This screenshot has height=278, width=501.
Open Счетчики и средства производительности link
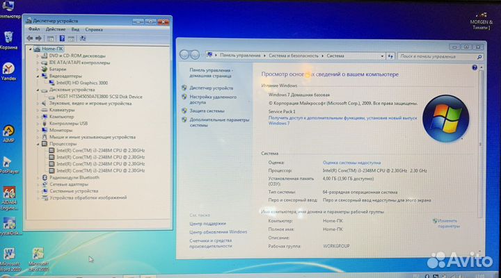[211, 243]
